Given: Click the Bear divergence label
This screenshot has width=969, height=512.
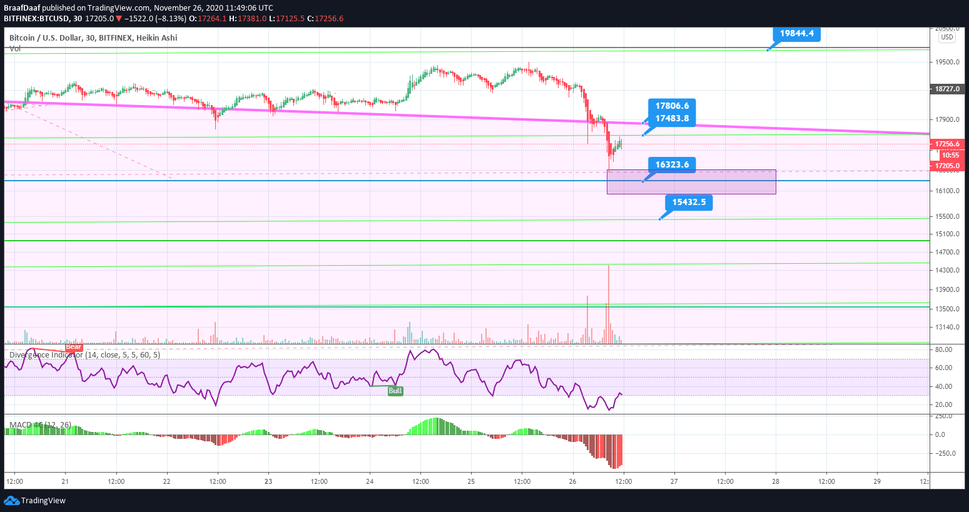Looking at the screenshot, I should coord(74,347).
